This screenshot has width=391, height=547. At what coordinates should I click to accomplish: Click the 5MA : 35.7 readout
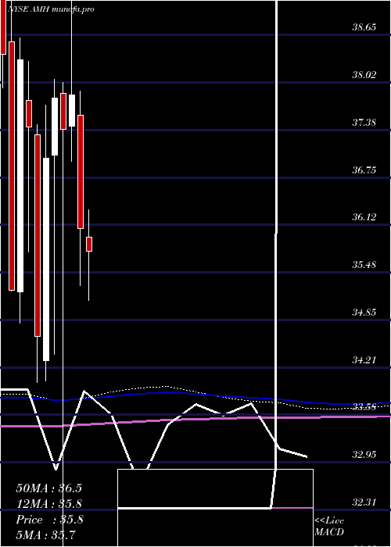46,534
